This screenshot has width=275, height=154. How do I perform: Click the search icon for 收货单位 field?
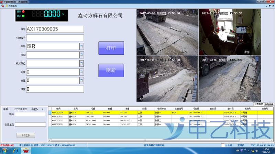pyautogui.click(x=82, y=63)
